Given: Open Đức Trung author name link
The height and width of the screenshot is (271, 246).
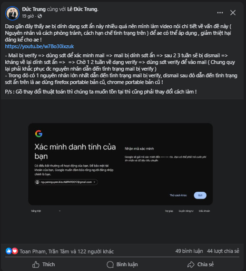Looking at the screenshot, I should pyautogui.click(x=34, y=9).
